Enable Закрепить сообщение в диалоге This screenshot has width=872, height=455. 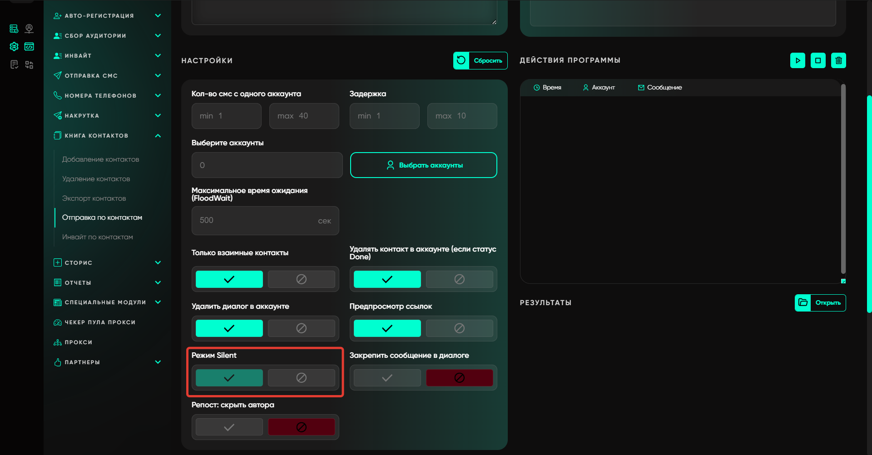tap(387, 378)
